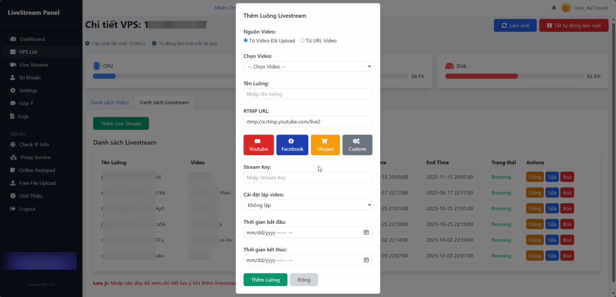Viewport: 616px width, 297px height.
Task: Click the Facebook platform icon button
Action: pos(292,145)
